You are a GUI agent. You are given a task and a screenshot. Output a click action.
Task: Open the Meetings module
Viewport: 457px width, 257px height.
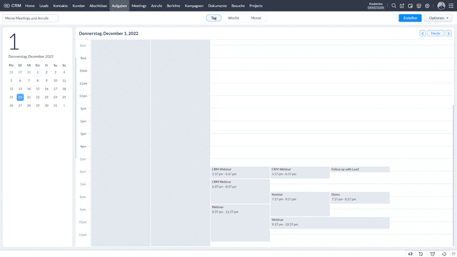[139, 6]
